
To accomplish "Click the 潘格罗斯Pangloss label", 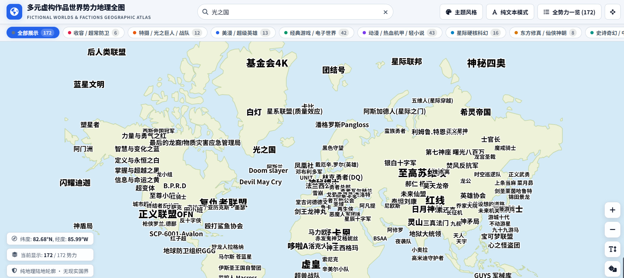I will point(342,125).
